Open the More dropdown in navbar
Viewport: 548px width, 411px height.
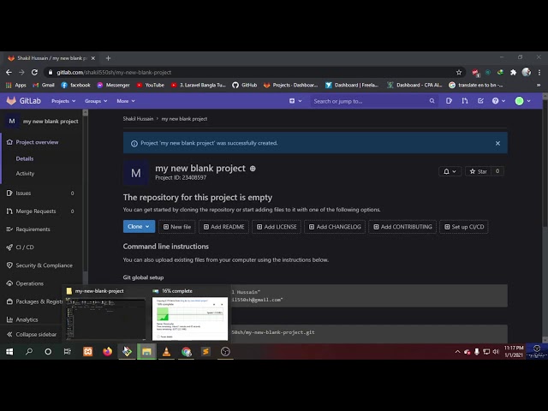(126, 101)
